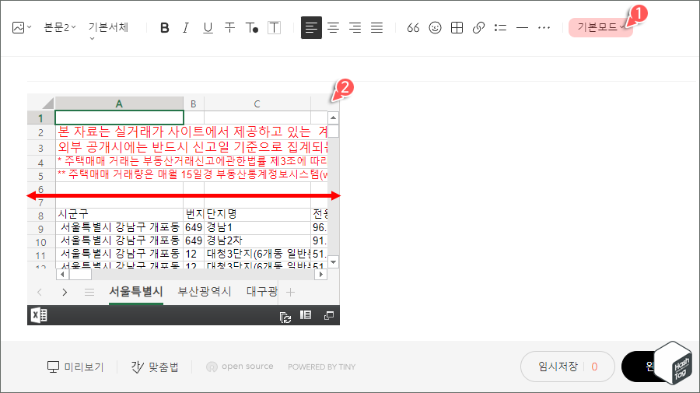Open the emoji picker
700x393 pixels.
[x=435, y=28]
